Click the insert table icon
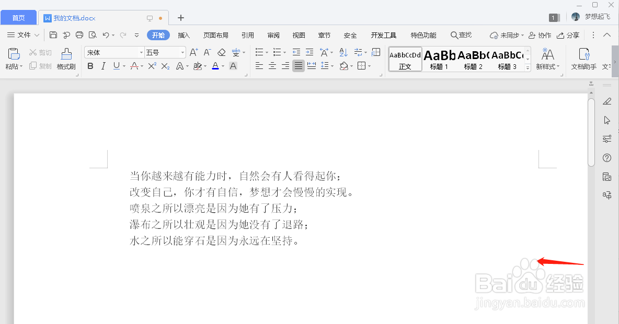Viewport: 619px width, 324px height. pyautogui.click(x=375, y=52)
